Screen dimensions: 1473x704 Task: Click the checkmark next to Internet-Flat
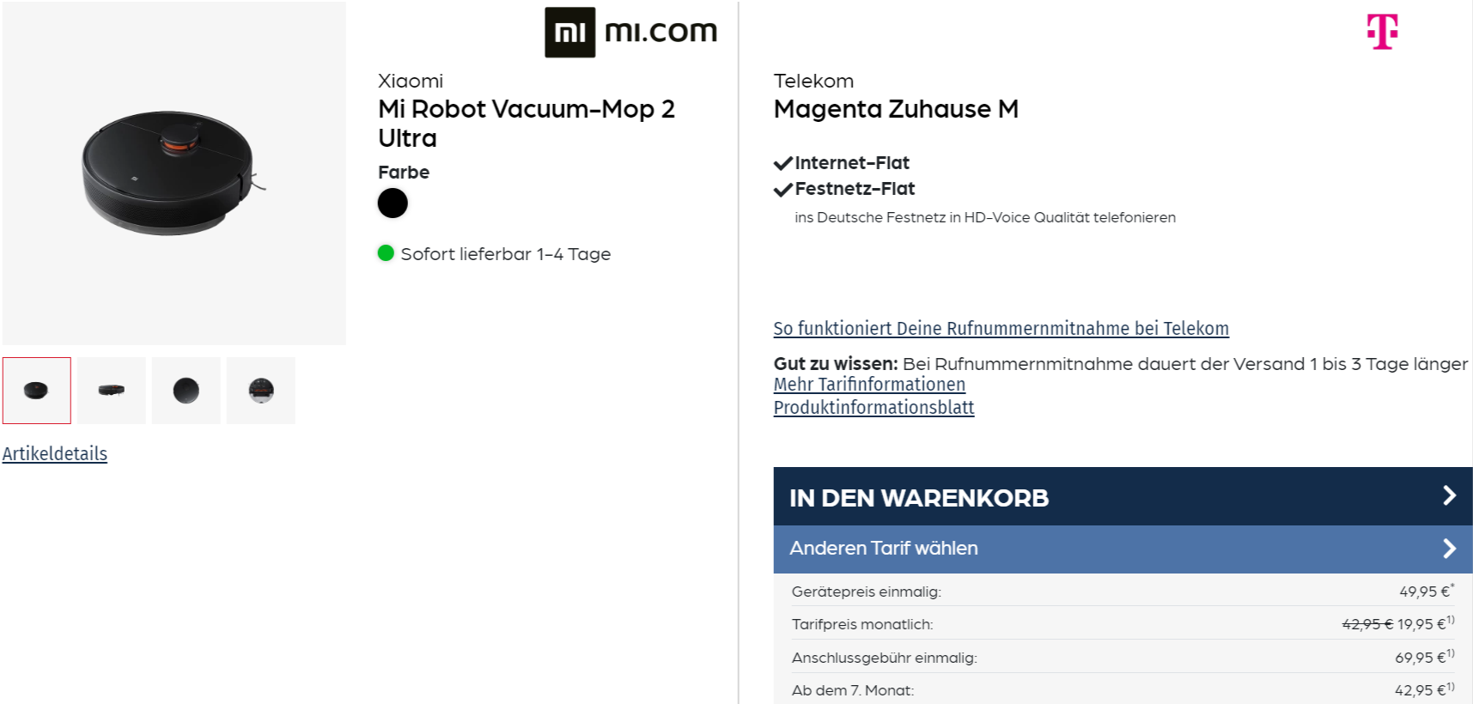tap(782, 161)
